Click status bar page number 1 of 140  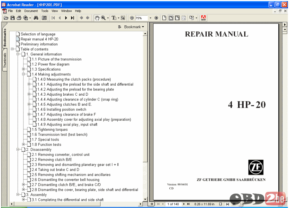pos(173,204)
